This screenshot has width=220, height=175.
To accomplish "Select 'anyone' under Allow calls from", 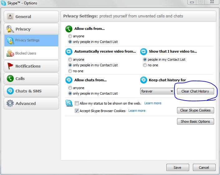I will coord(70,36).
